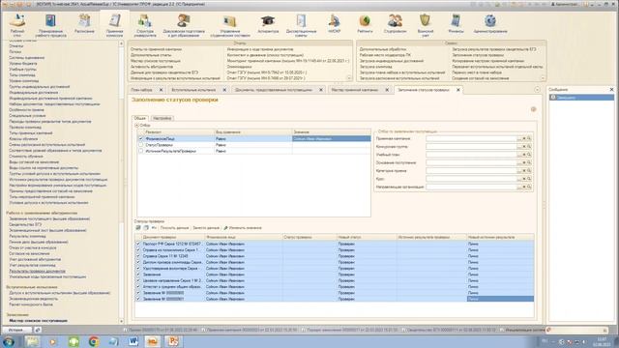Open the Соцопросы section
The image size is (619, 348).
[395, 23]
